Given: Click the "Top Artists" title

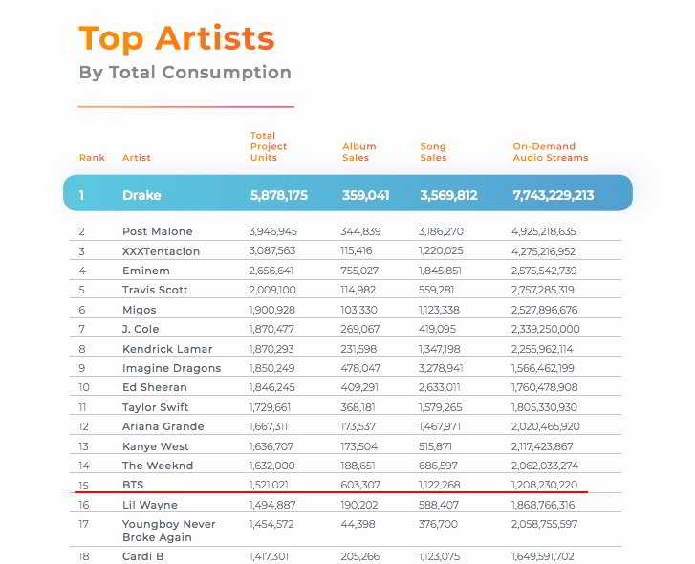Looking at the screenshot, I should coord(177,38).
